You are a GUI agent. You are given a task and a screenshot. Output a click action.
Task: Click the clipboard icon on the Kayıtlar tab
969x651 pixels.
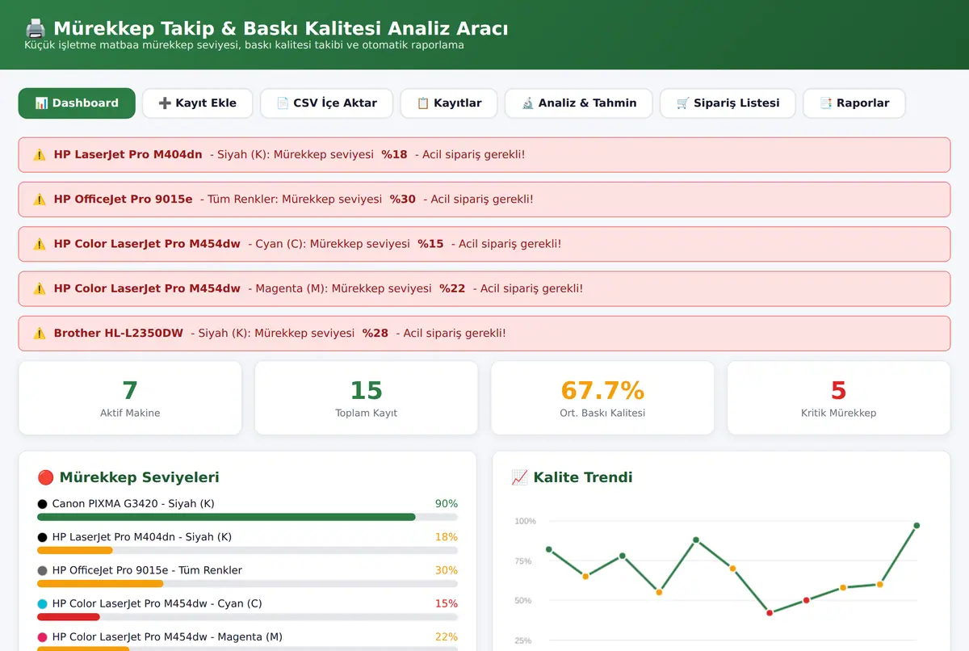point(423,103)
